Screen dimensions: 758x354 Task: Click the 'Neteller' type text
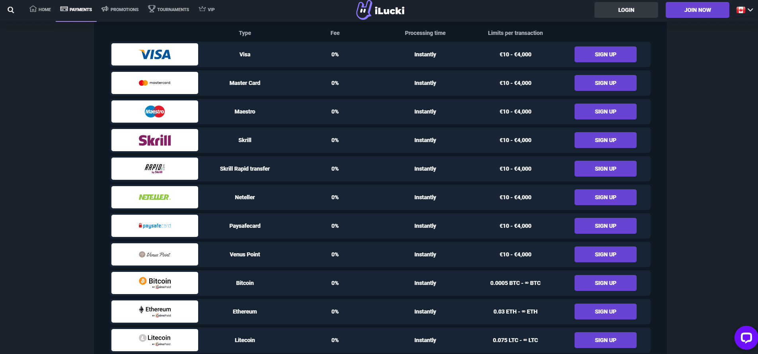(x=245, y=197)
